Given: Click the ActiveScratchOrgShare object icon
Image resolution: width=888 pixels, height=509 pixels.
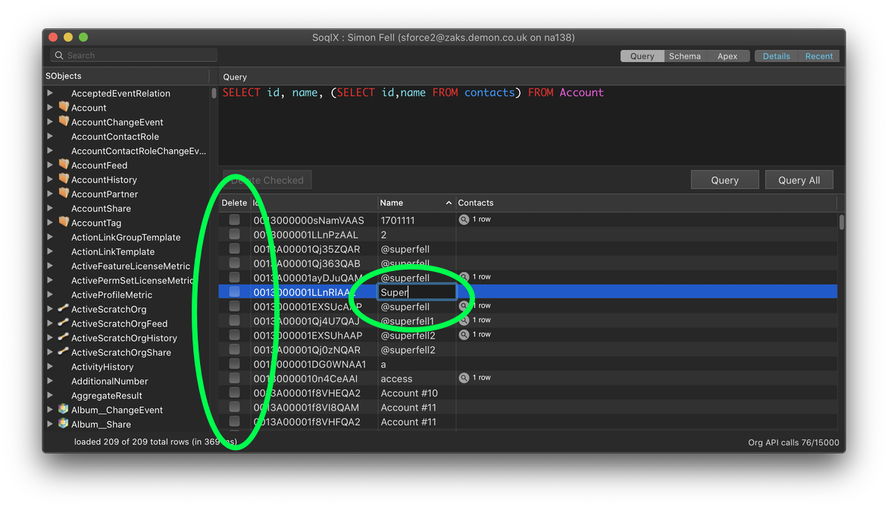Looking at the screenshot, I should [64, 351].
